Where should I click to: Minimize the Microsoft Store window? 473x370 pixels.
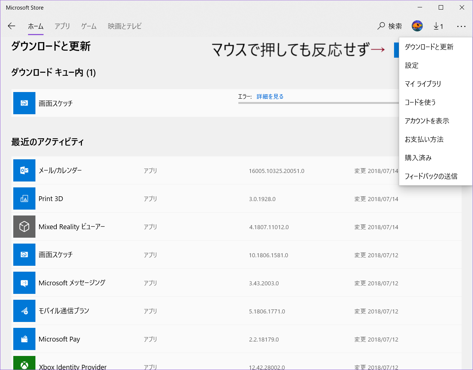coord(420,7)
